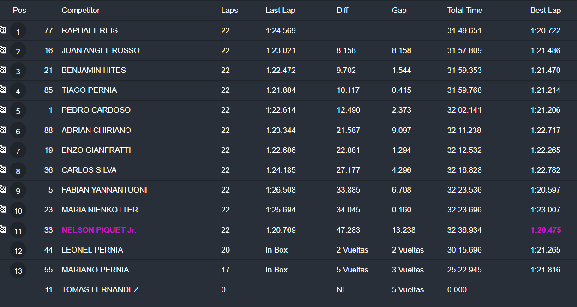Click checkered flag icon beside Raphael Reis
The width and height of the screenshot is (577, 307).
pos(2,30)
